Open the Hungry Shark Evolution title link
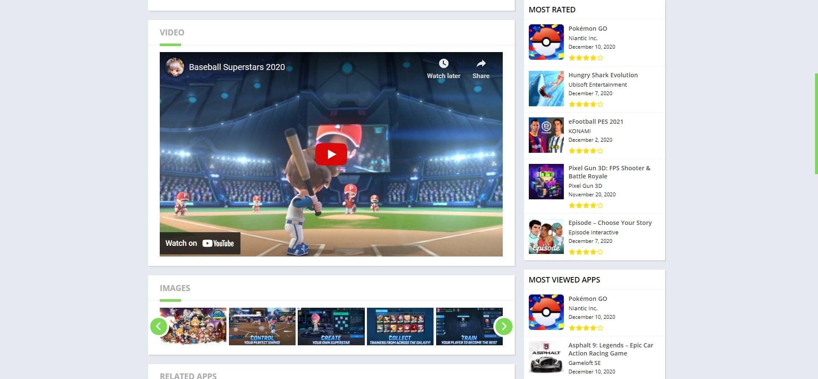 [603, 75]
